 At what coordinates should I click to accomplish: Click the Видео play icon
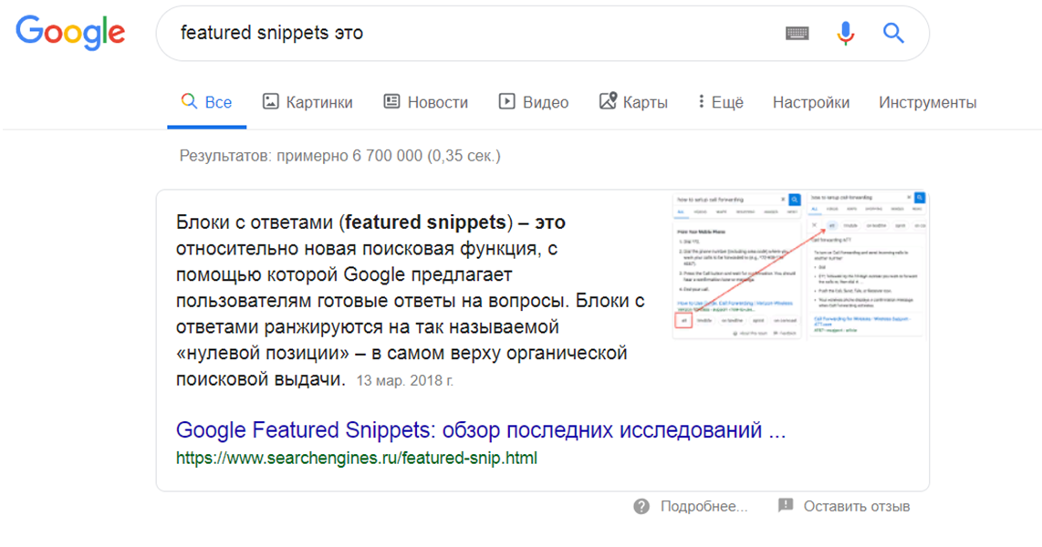point(505,101)
